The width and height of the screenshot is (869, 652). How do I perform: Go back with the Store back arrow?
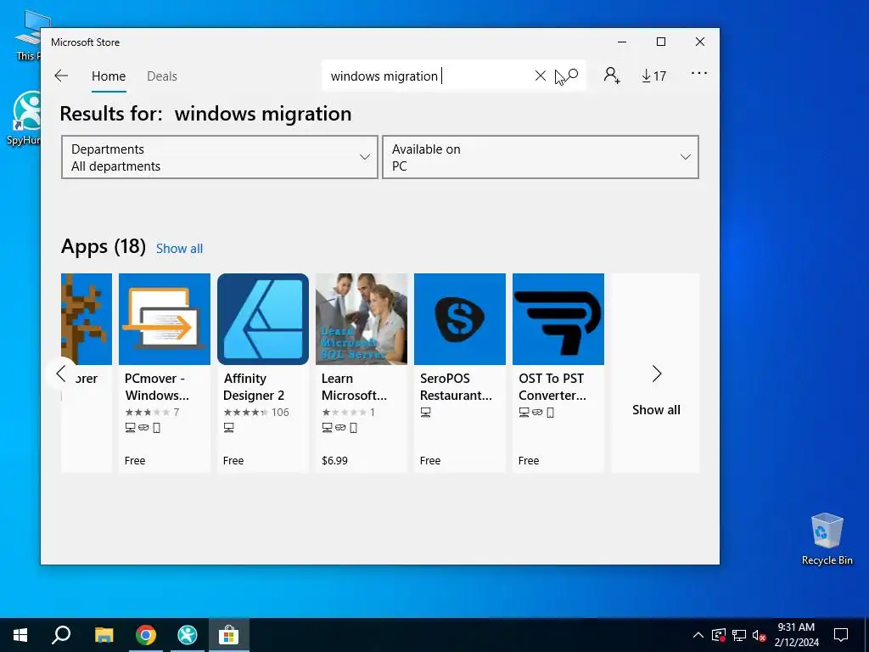click(61, 76)
